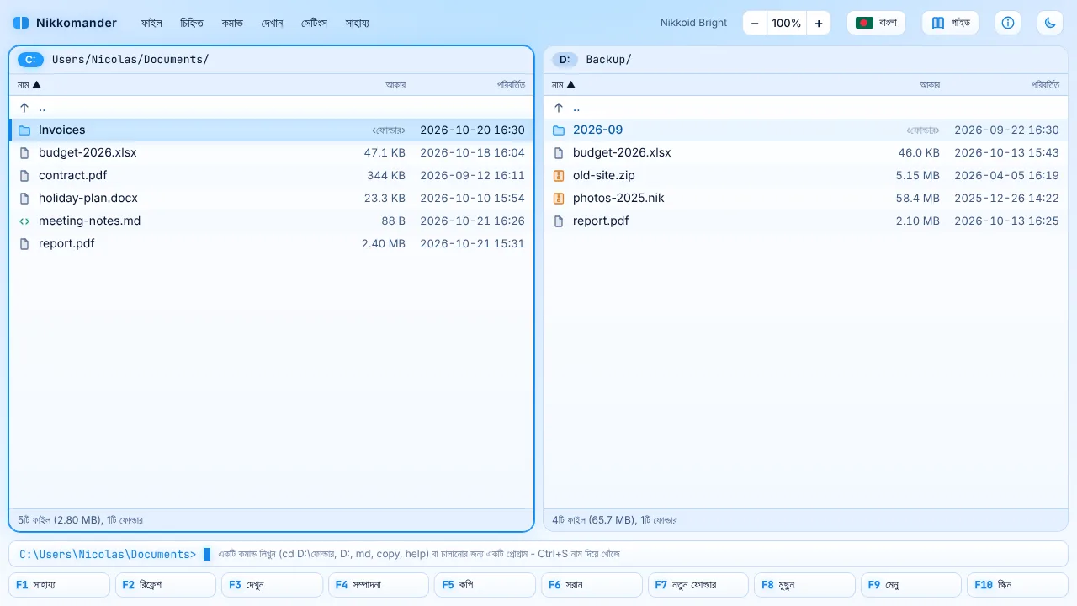Open the চিহ্নিত menu

[x=192, y=23]
